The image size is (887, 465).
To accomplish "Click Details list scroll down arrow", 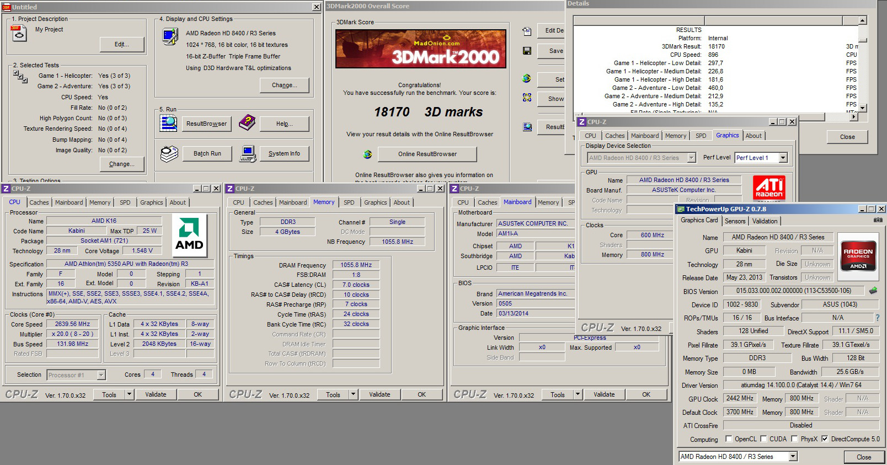I will click(x=862, y=108).
